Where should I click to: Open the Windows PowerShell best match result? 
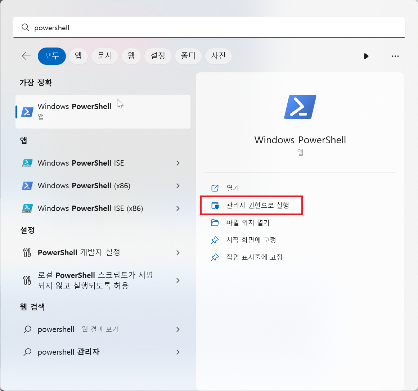pyautogui.click(x=103, y=112)
